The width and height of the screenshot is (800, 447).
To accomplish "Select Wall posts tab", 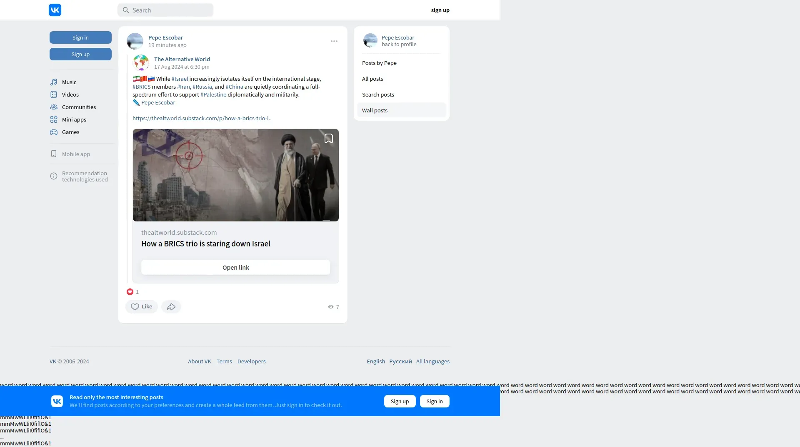I will coord(402,110).
